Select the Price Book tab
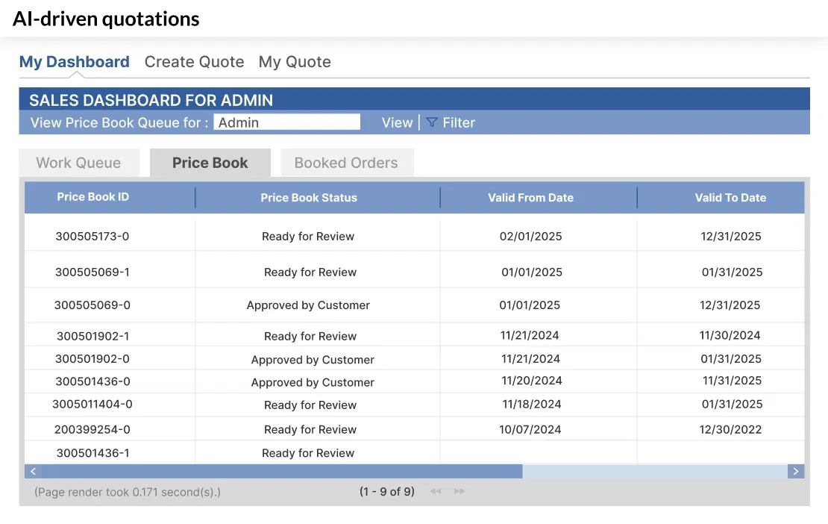Viewport: 828px width, 524px height. tap(210, 163)
